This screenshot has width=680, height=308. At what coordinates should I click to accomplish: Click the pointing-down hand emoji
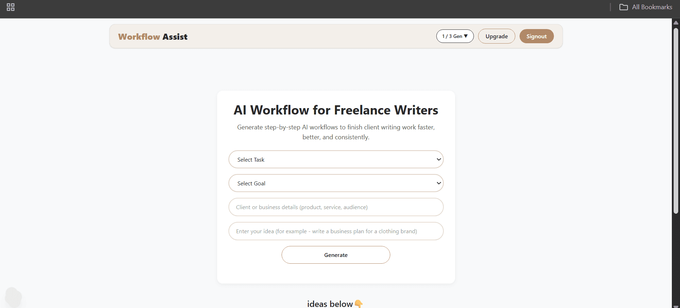(x=358, y=304)
